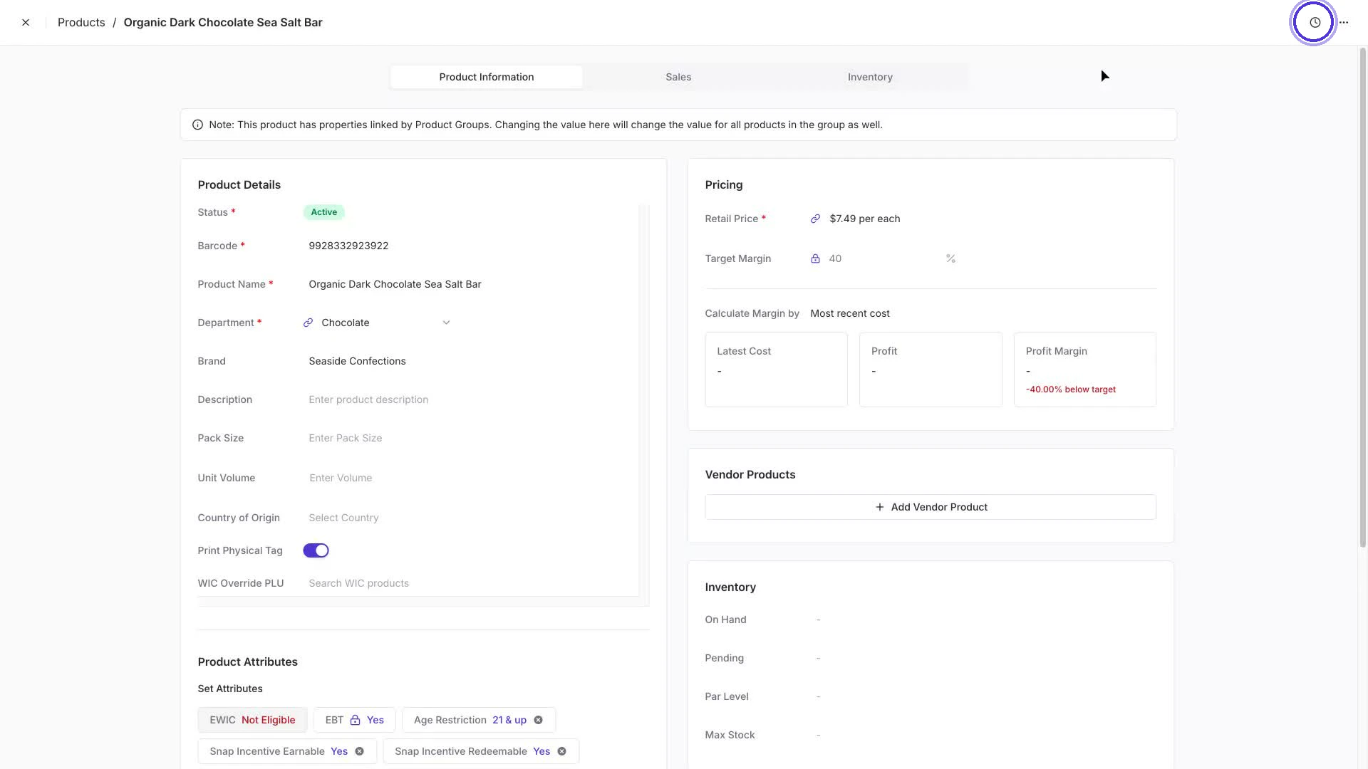The image size is (1368, 769).
Task: Open the version history clock icon
Action: [x=1313, y=21]
